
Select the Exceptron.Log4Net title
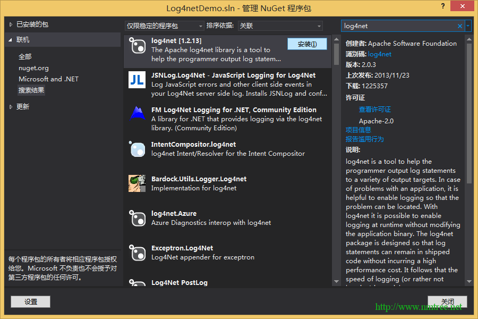[x=182, y=248]
